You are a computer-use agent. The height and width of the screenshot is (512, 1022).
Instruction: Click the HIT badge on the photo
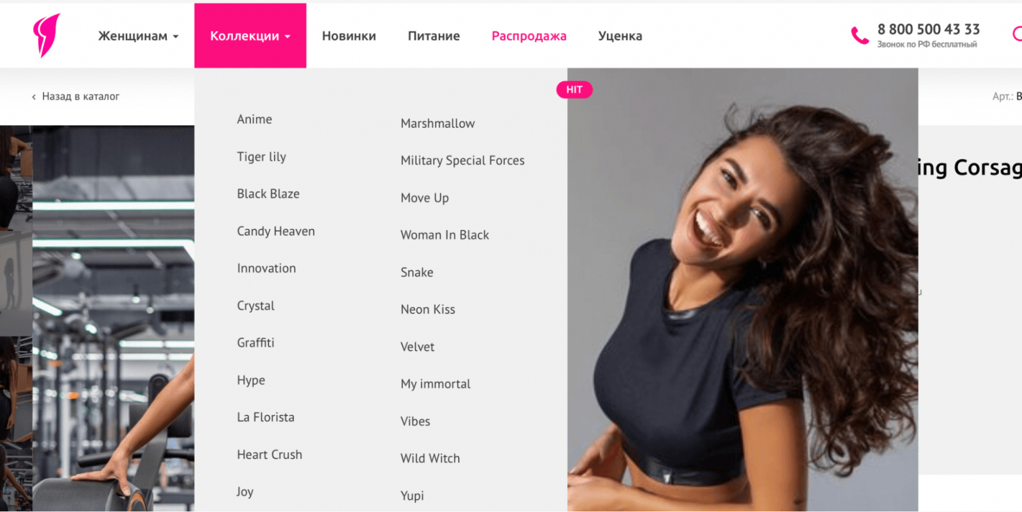(574, 89)
